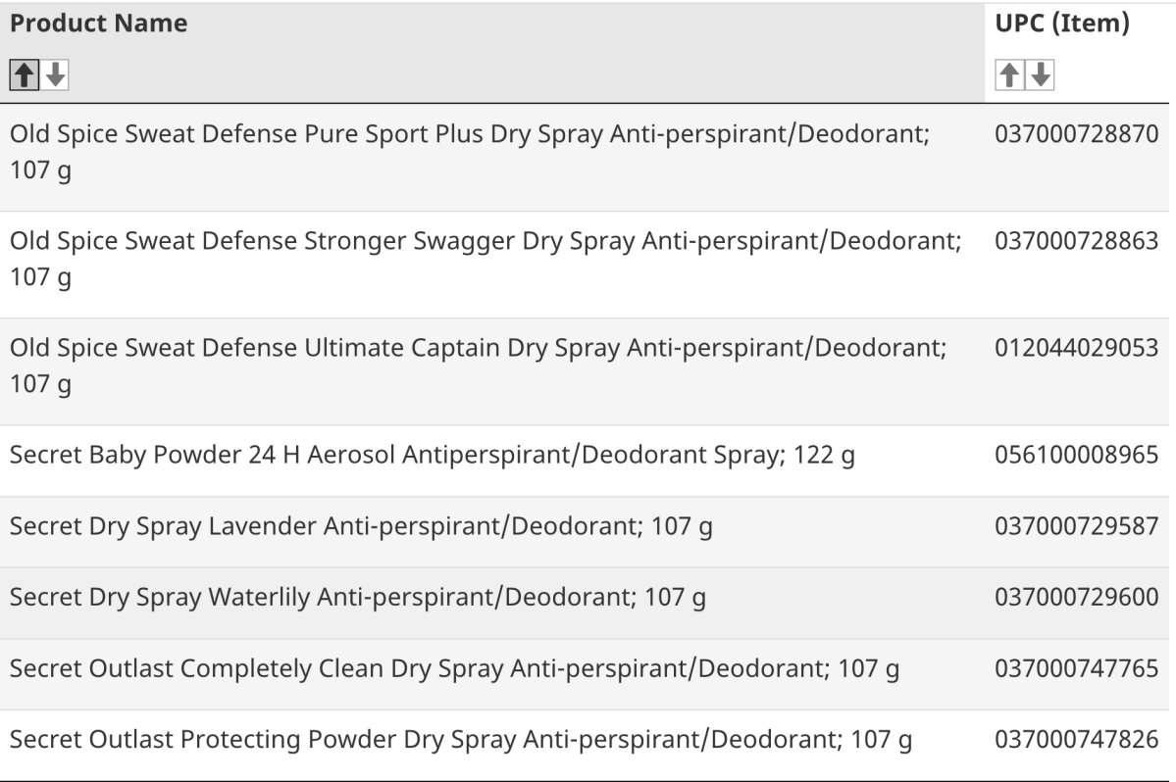Click Secret Outlast Protecting Powder product
Viewport: 1176px width, 782px height.
coord(461,740)
